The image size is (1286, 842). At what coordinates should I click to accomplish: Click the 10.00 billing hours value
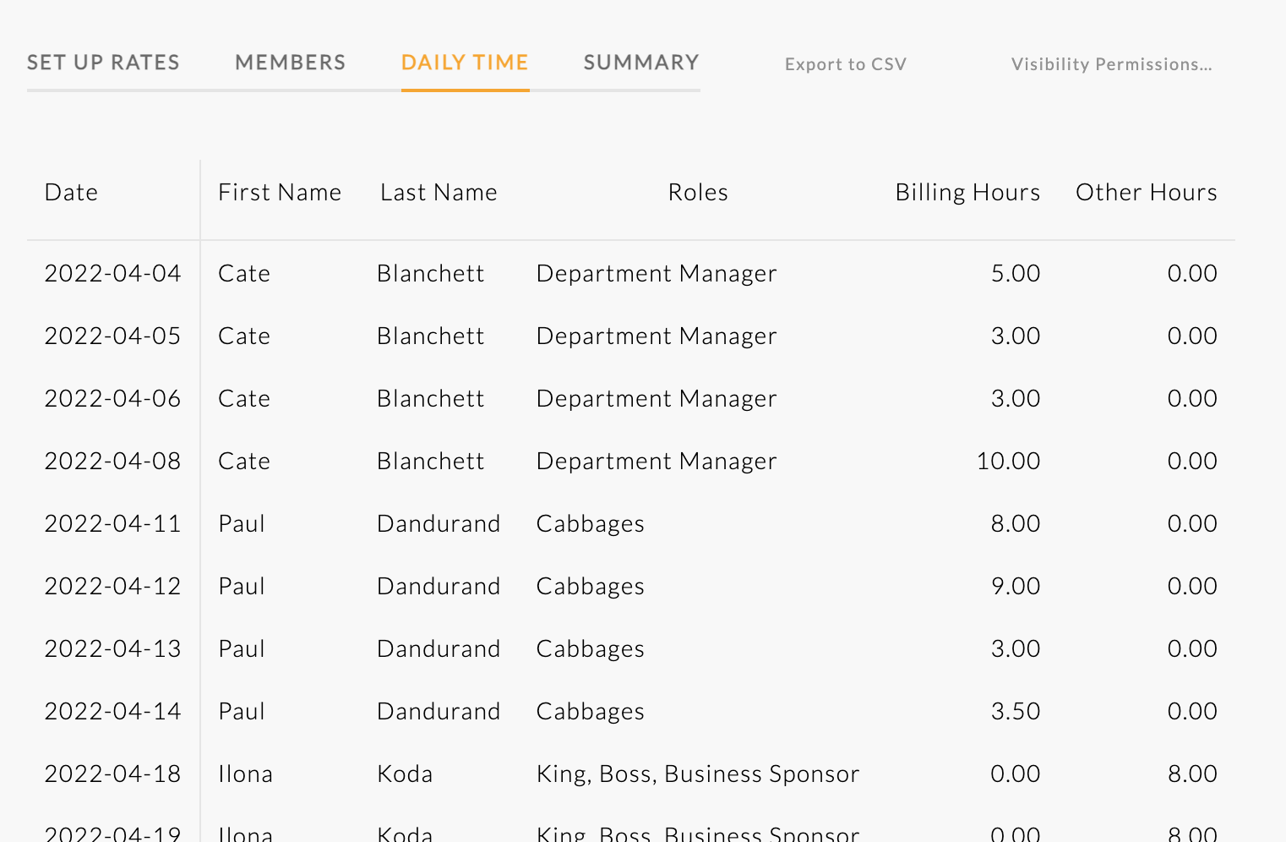(1008, 462)
